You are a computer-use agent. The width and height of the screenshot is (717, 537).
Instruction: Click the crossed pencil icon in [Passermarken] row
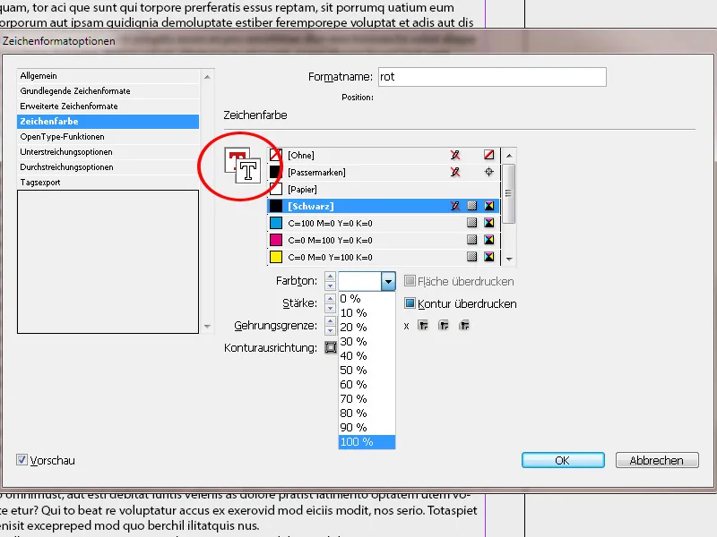coord(455,172)
